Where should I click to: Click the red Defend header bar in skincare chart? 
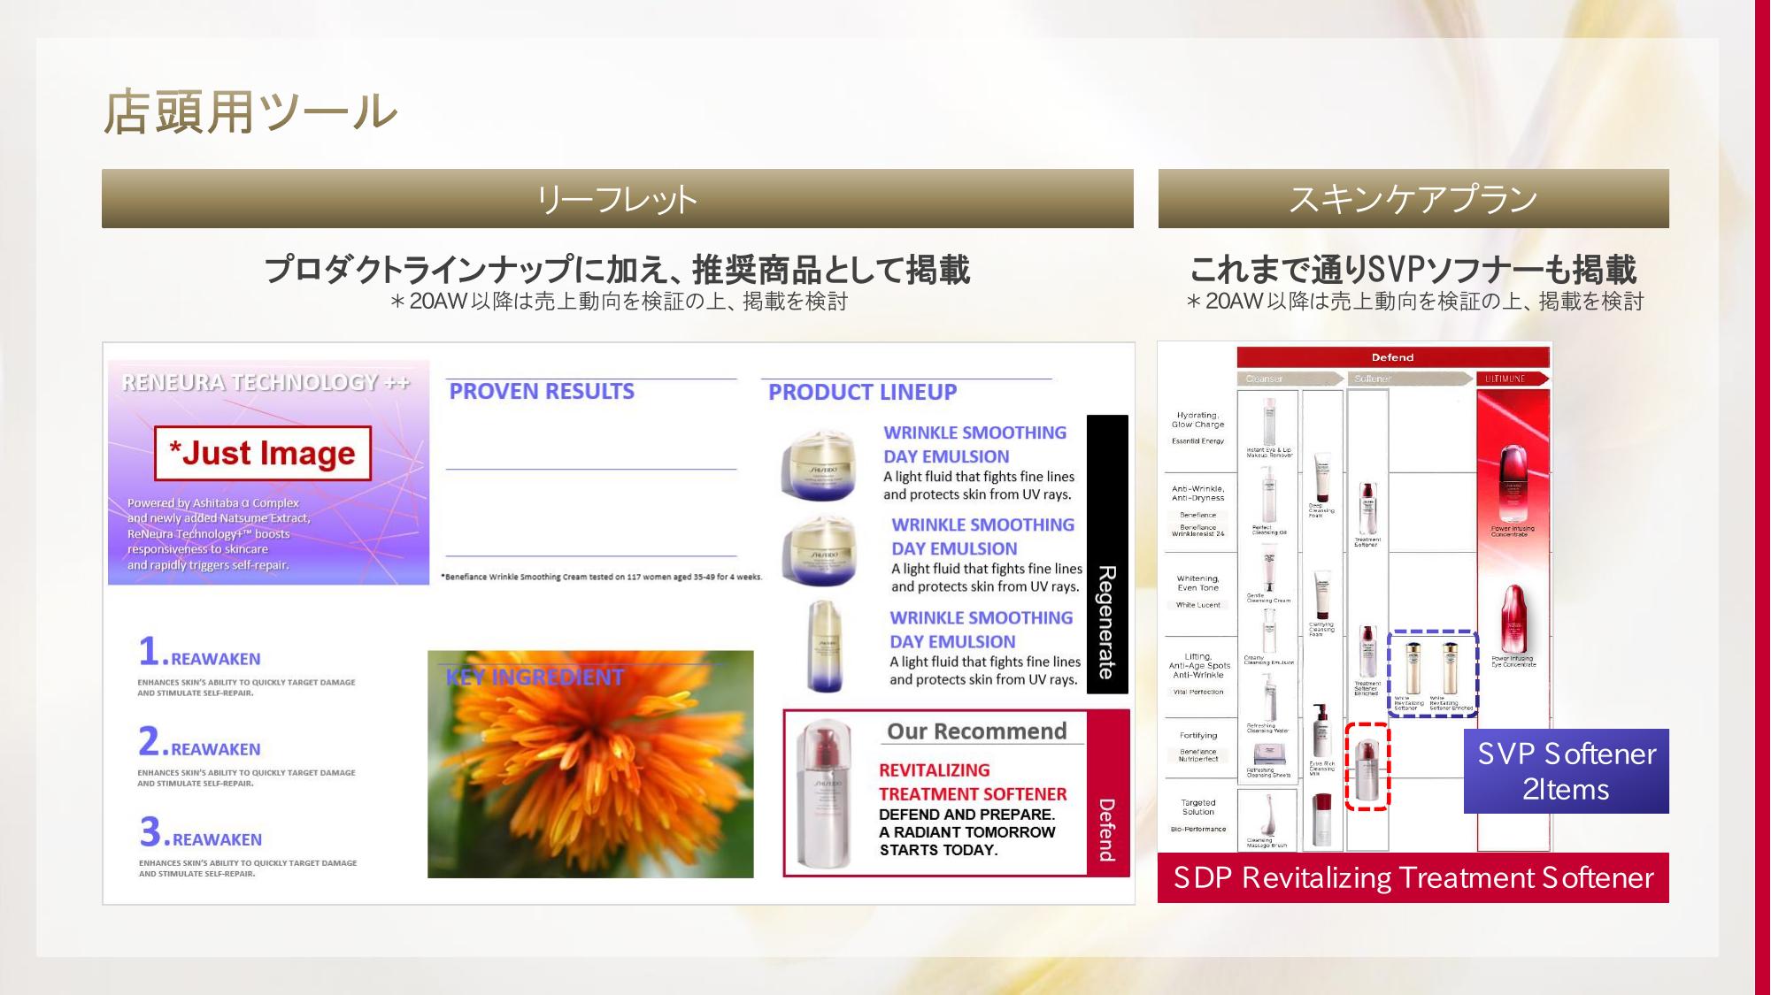point(1393,357)
